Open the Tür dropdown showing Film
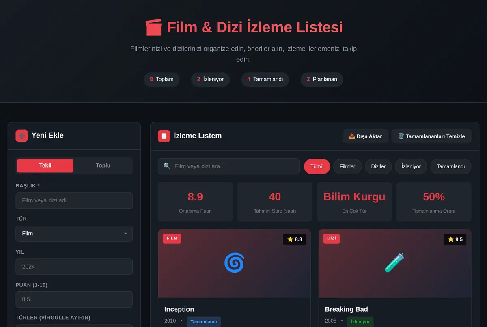 pyautogui.click(x=74, y=234)
